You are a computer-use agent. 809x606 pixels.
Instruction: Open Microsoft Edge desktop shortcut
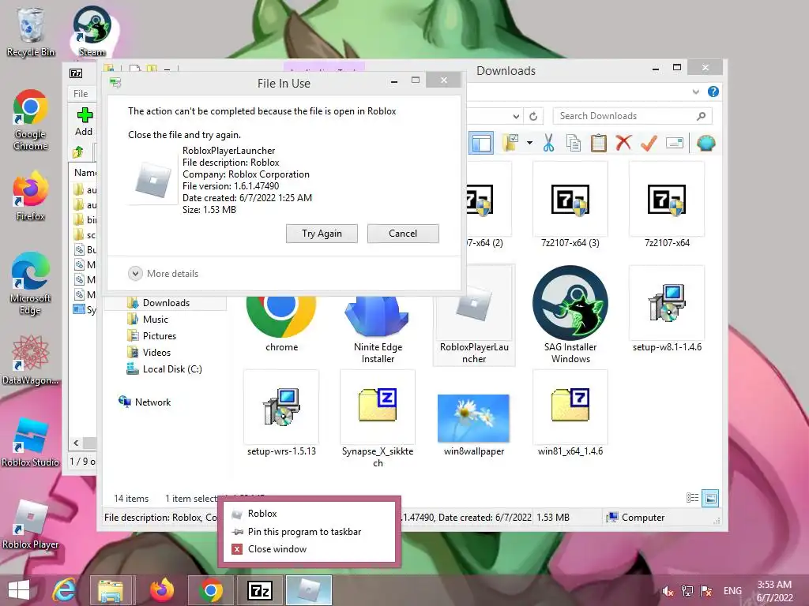[31, 284]
